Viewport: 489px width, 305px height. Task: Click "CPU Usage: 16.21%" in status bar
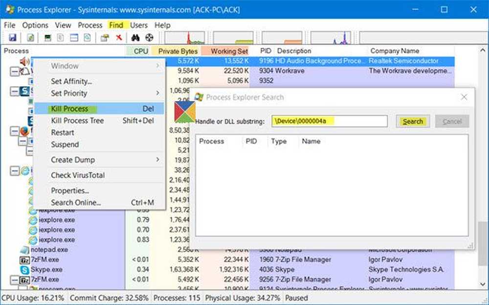pyautogui.click(x=33, y=298)
